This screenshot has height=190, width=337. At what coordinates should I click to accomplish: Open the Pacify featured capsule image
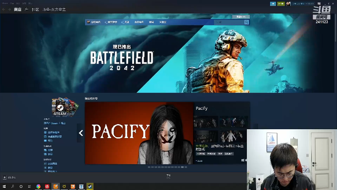click(139, 133)
